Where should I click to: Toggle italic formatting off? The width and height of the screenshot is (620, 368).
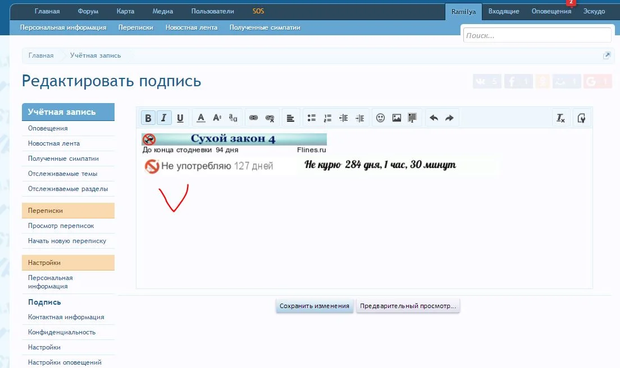(163, 118)
